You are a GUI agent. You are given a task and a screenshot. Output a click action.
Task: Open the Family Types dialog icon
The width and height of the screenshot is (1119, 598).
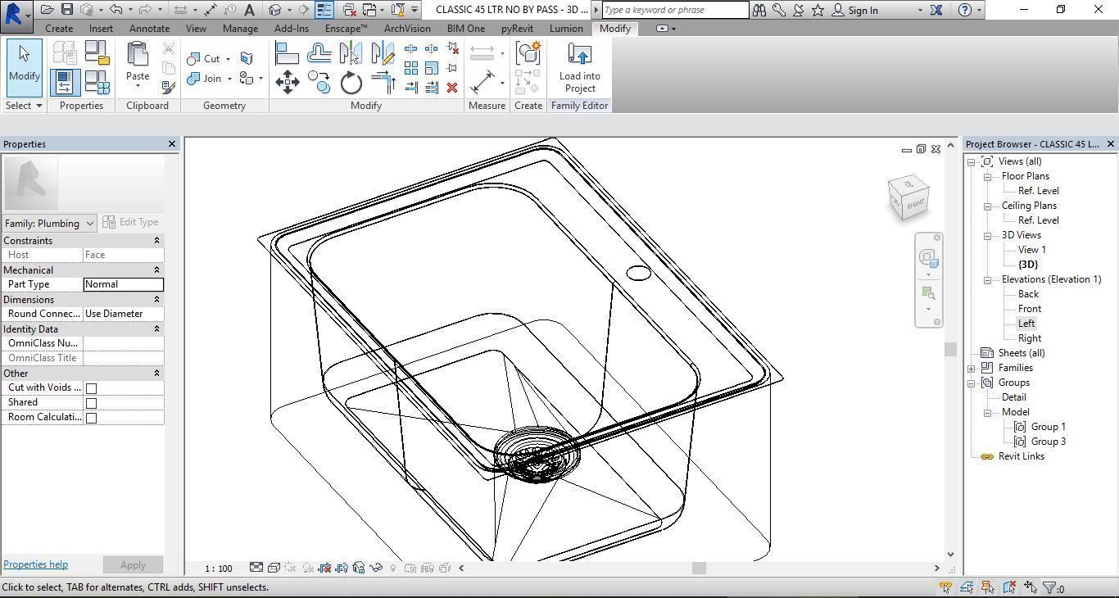(97, 82)
